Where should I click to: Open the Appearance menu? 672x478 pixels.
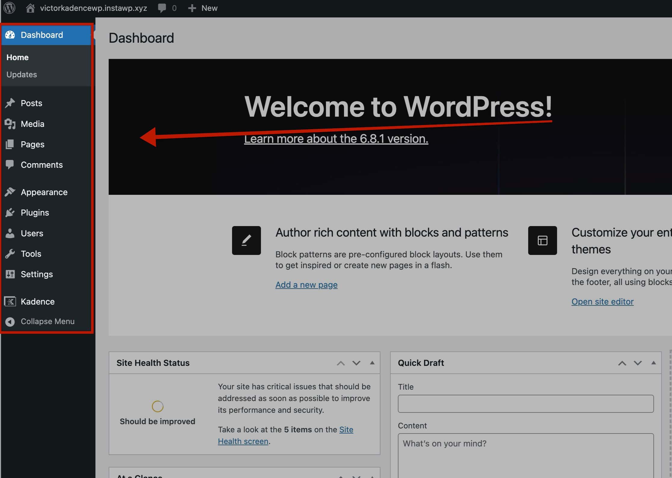click(x=44, y=192)
